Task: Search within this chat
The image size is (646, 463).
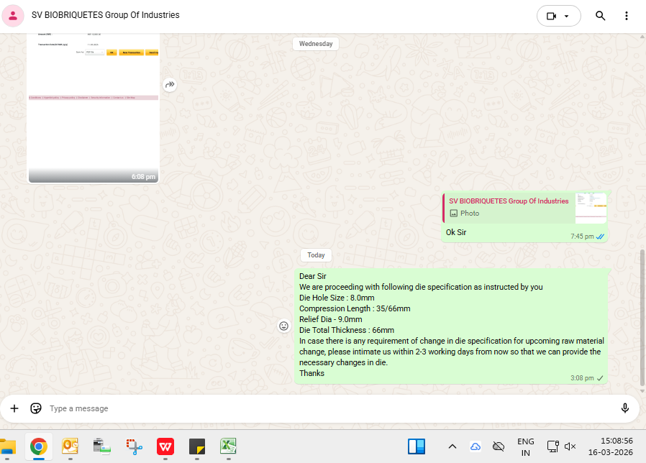Action: pyautogui.click(x=600, y=16)
